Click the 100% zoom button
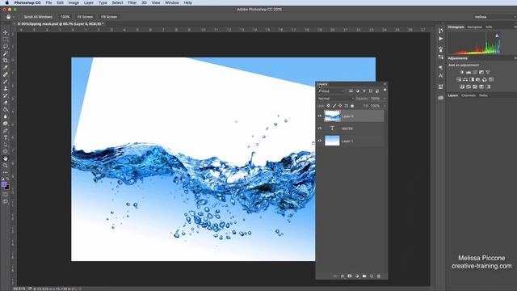 pos(65,17)
